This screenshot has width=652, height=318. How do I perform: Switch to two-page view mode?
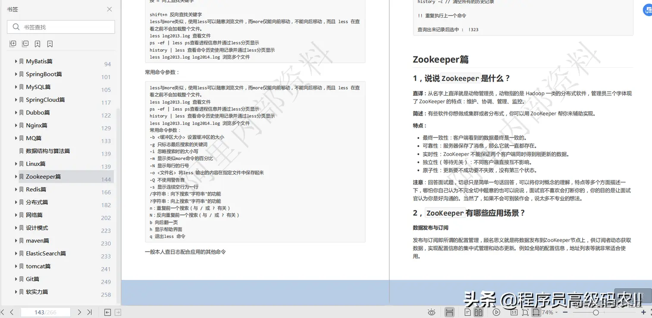pos(479,312)
